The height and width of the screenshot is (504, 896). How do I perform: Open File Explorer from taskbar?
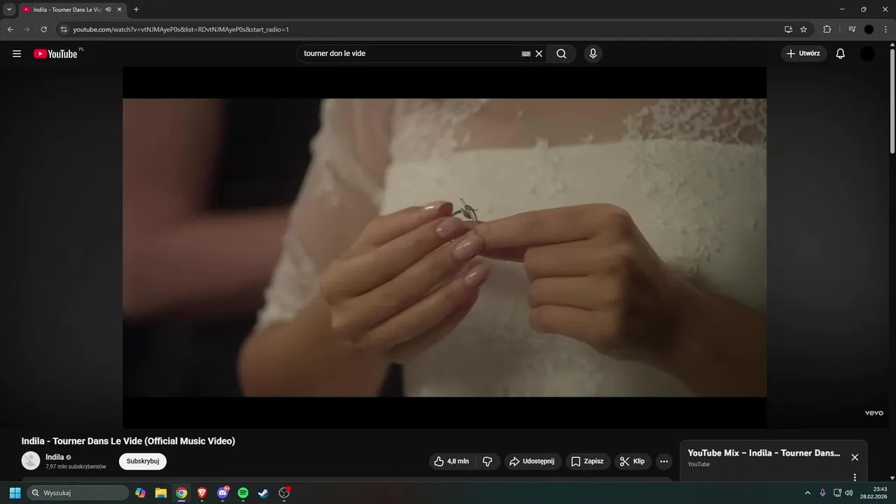coord(161,493)
